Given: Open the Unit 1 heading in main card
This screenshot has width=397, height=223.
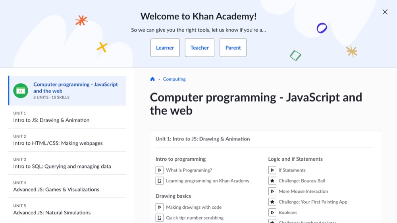Looking at the screenshot, I should coord(202,139).
